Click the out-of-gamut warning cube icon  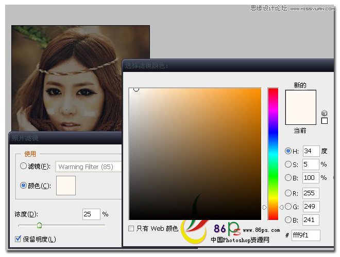pos(324,113)
